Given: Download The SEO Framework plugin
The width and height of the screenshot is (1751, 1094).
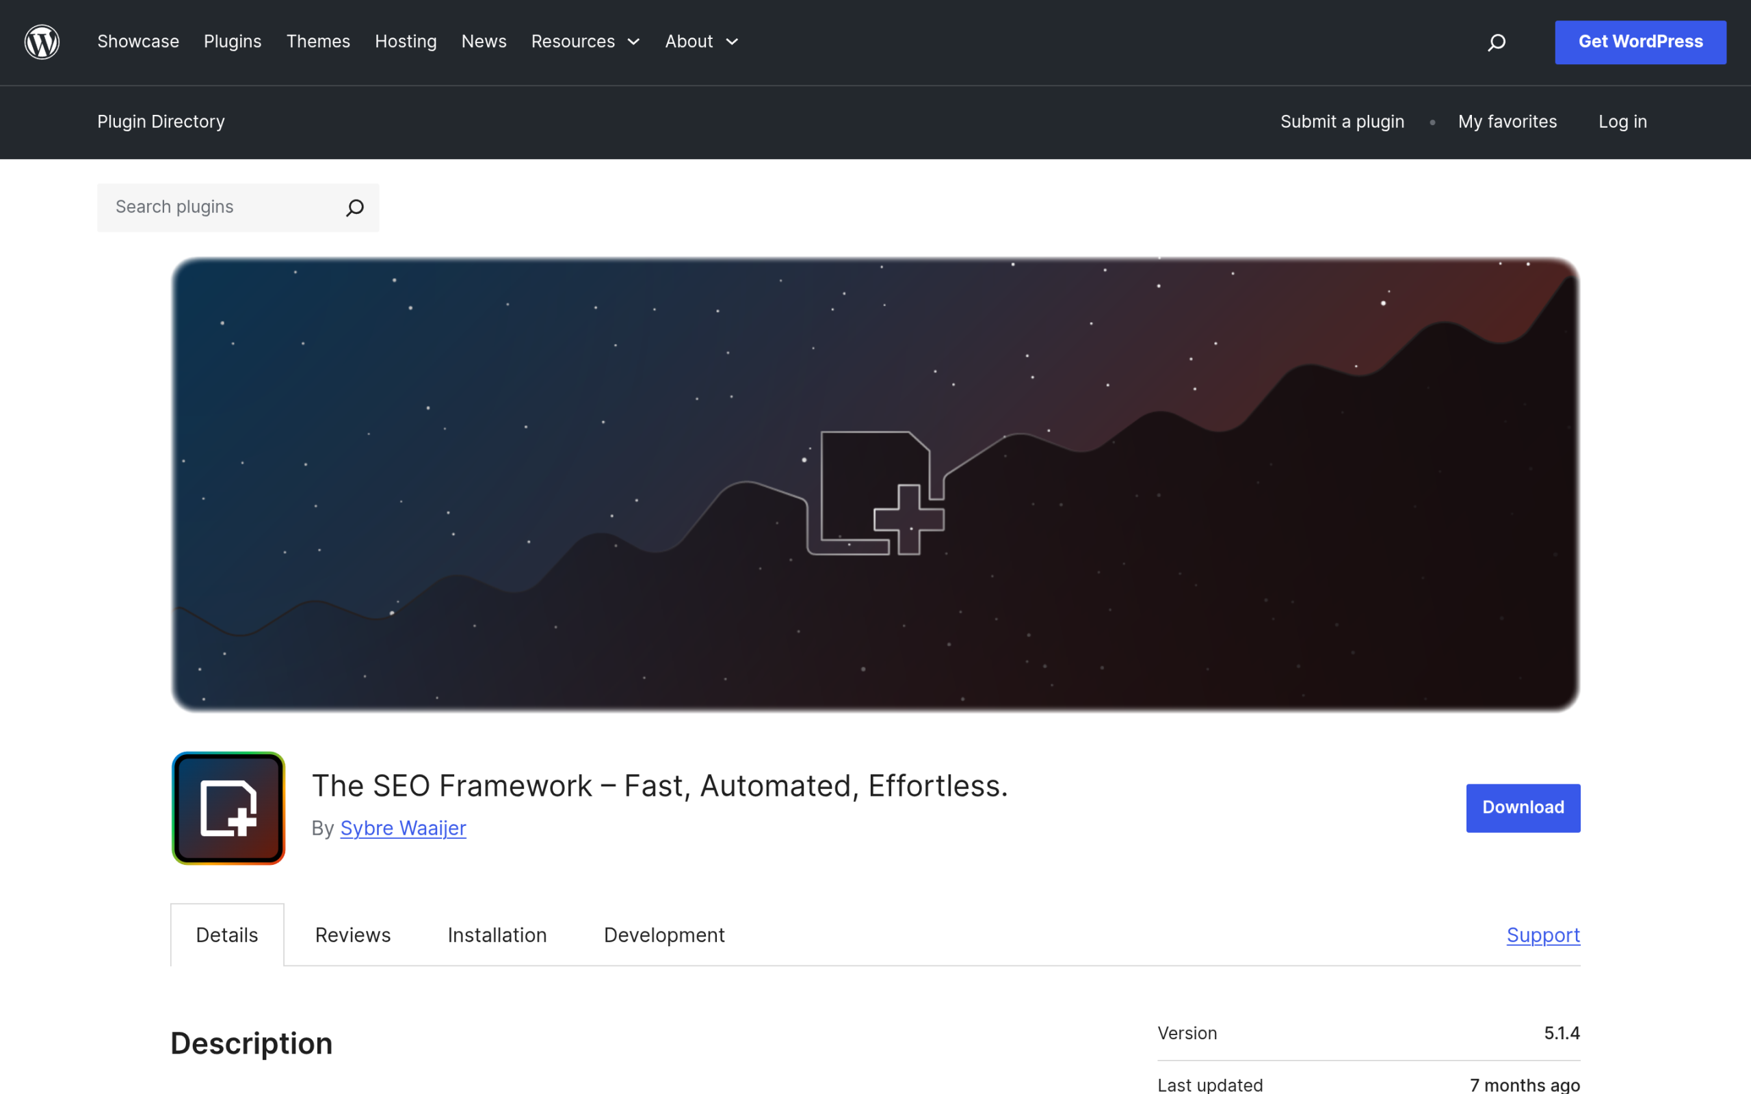Looking at the screenshot, I should pos(1523,808).
